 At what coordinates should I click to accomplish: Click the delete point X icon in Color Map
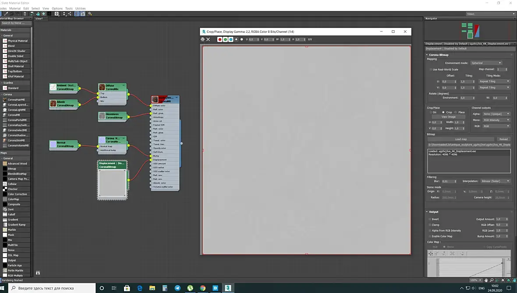tap(452, 254)
